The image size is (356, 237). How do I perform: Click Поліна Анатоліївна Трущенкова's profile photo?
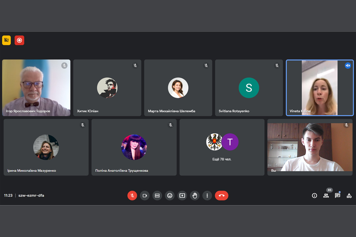pyautogui.click(x=134, y=147)
